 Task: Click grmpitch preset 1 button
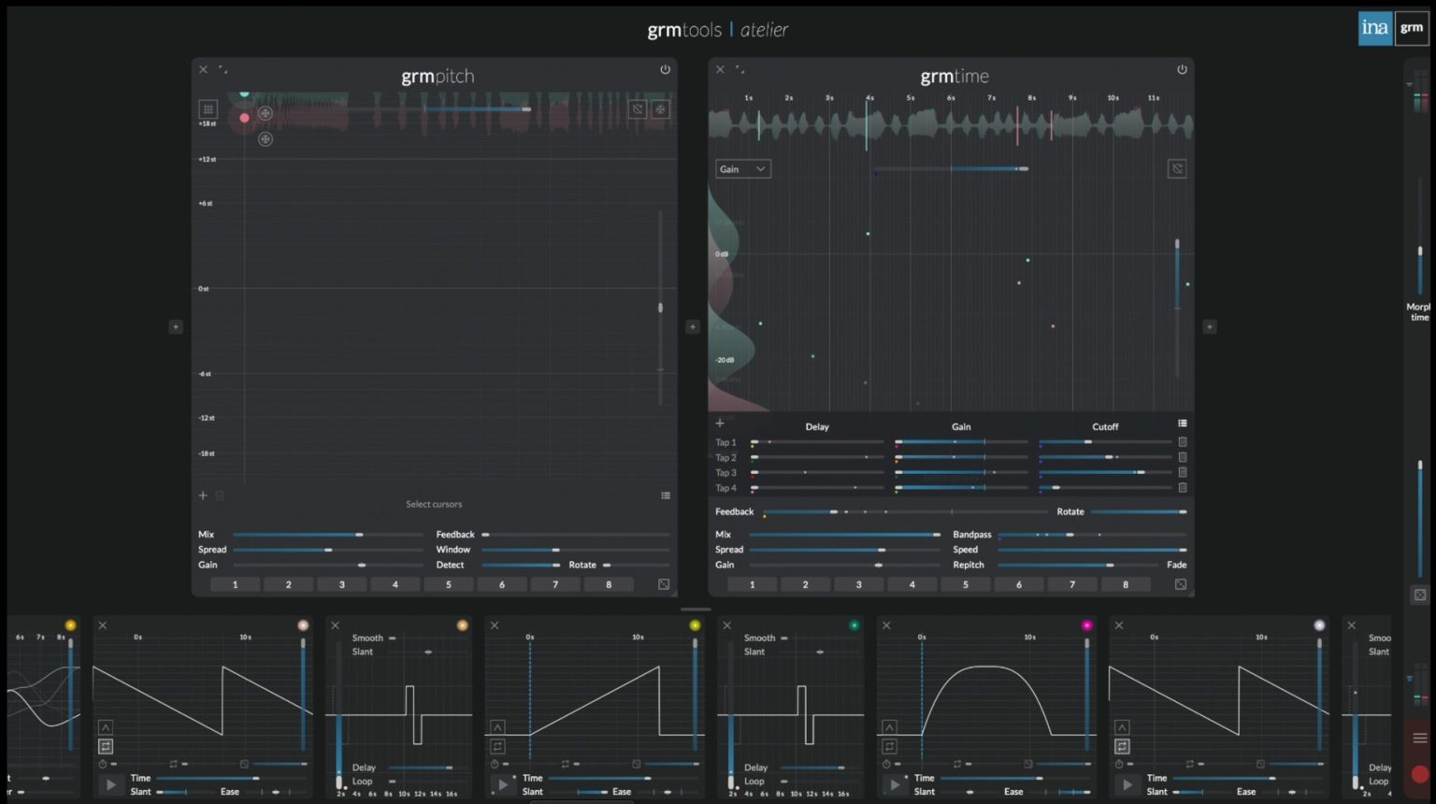(x=235, y=584)
